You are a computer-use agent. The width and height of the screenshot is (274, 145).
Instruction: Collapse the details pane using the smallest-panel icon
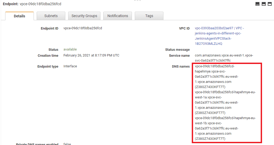(258, 4)
